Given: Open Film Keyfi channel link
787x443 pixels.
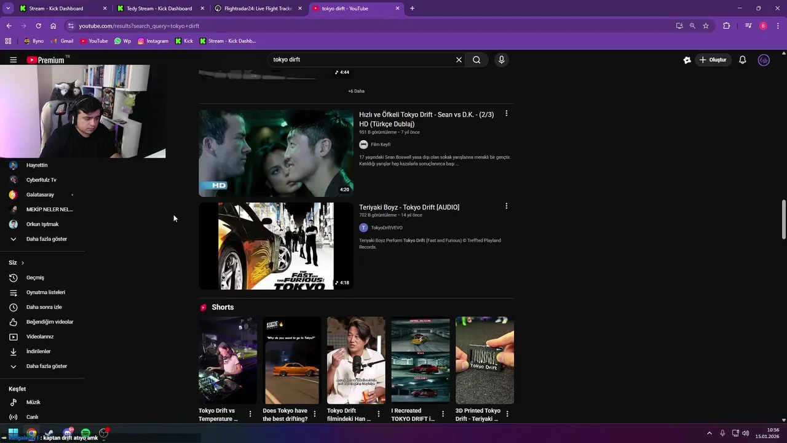Looking at the screenshot, I should (381, 145).
